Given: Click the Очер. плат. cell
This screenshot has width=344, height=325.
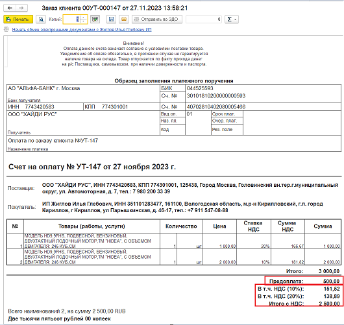Looking at the screenshot, I should [x=227, y=121].
